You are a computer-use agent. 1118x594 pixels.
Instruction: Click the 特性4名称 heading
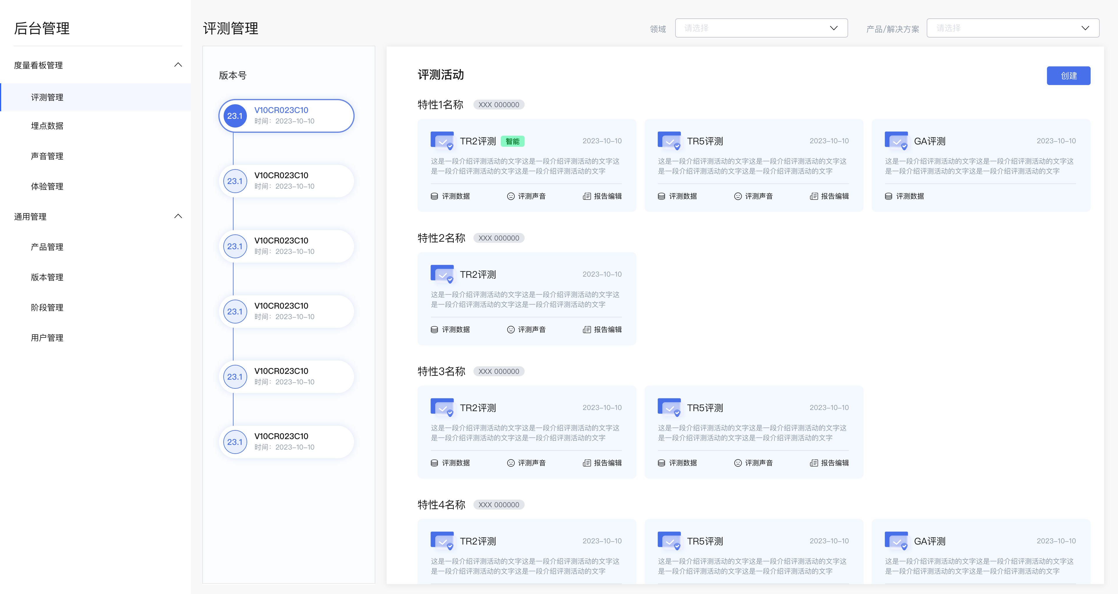pyautogui.click(x=441, y=505)
